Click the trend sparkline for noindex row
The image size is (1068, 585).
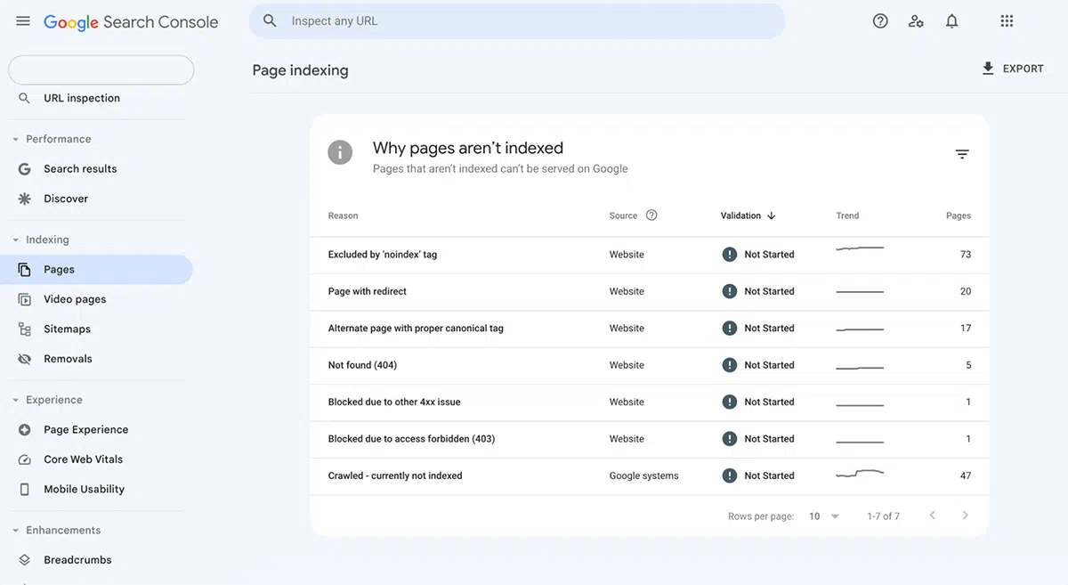(x=860, y=248)
